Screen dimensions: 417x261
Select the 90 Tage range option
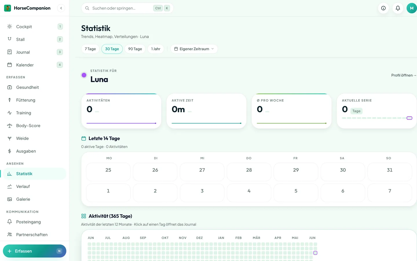pos(135,49)
